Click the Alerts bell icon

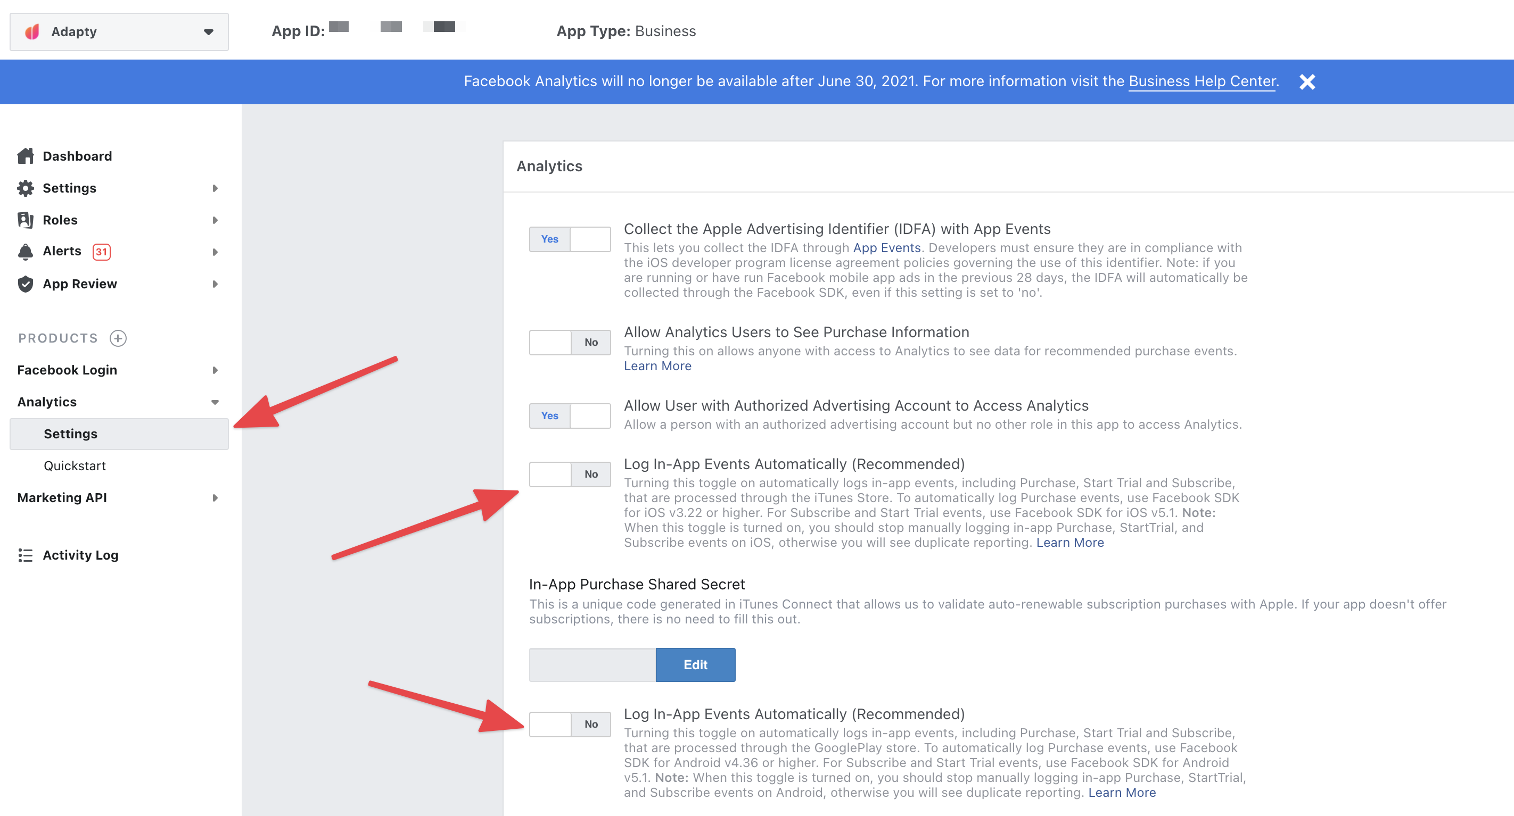25,252
